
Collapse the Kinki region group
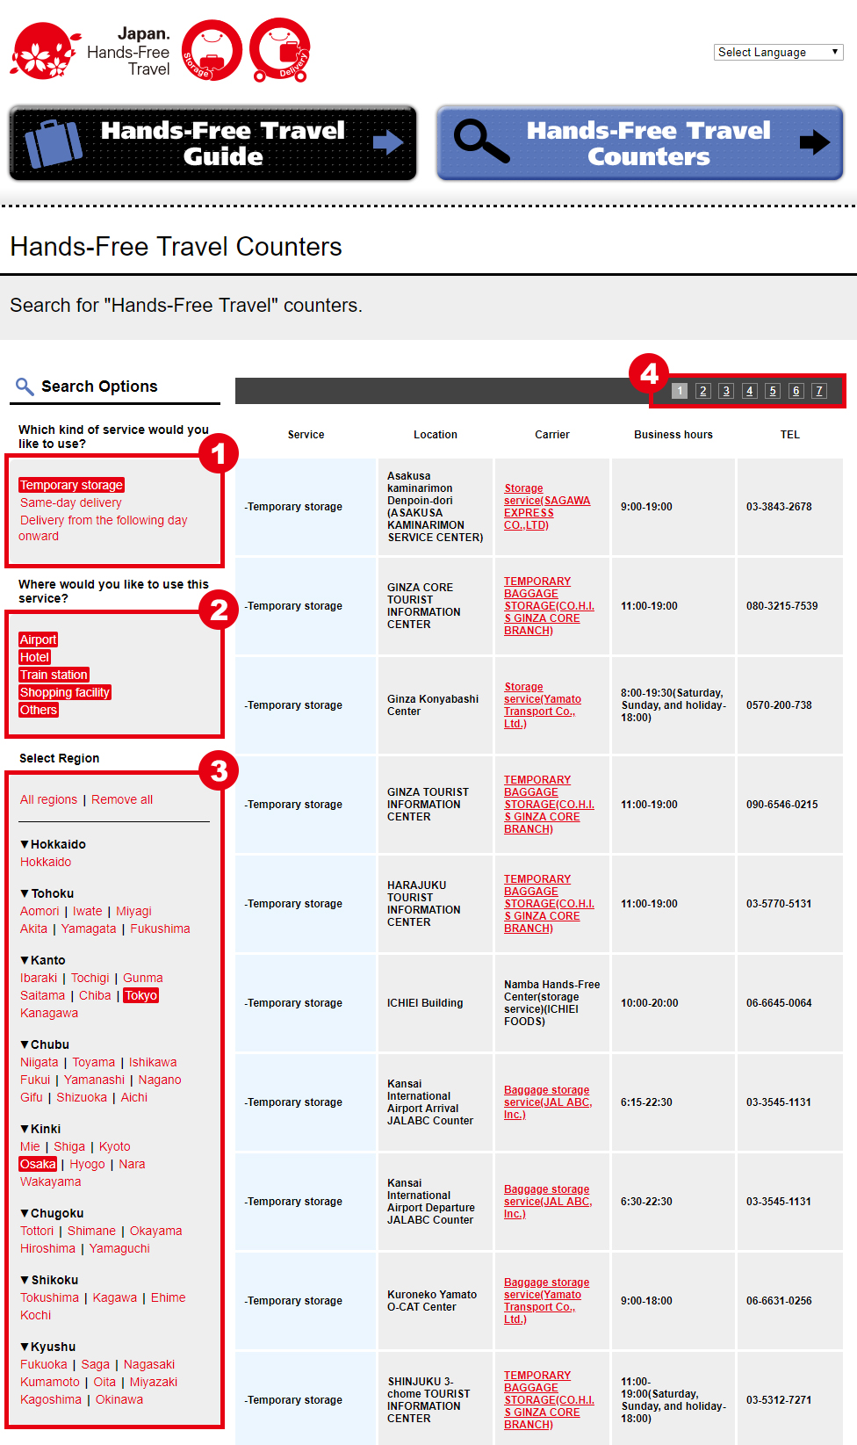(41, 1129)
